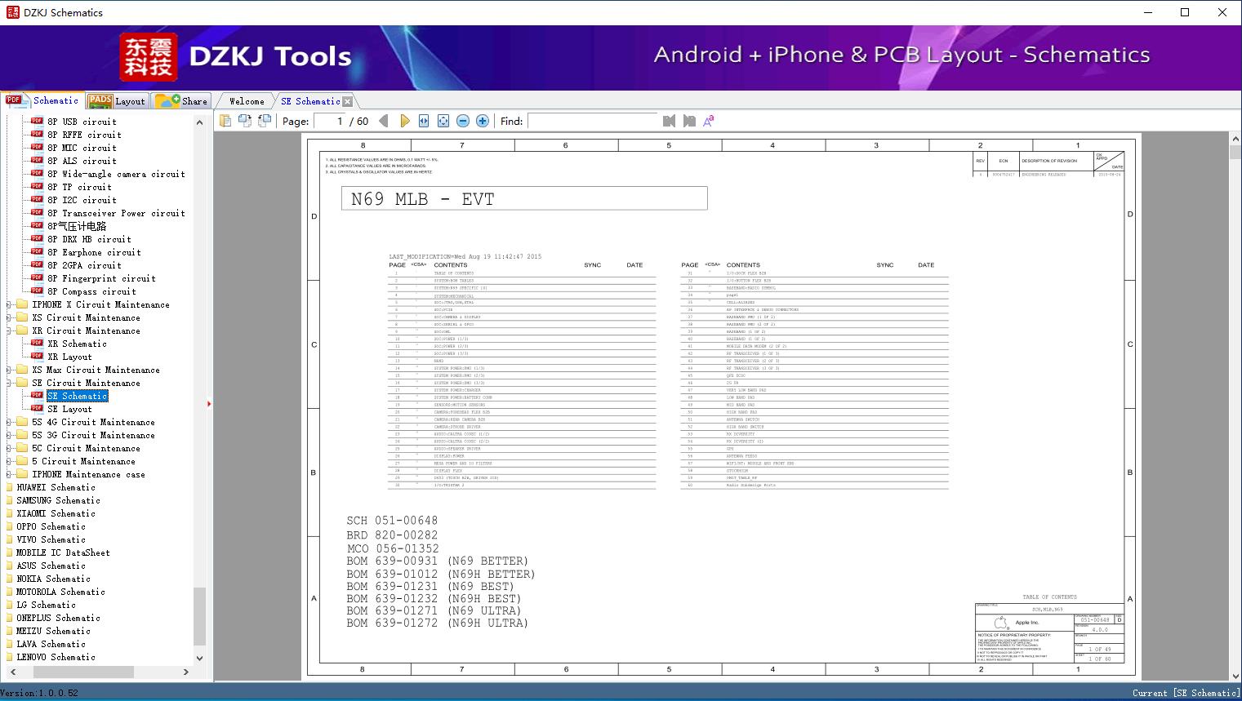Image resolution: width=1242 pixels, height=701 pixels.
Task: Click the PDF icon beside 8P USB circuit
Action: (37, 122)
